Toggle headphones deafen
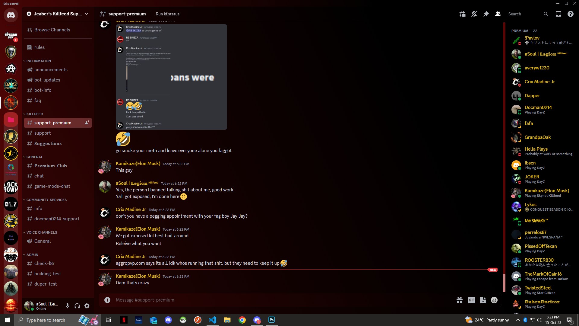The height and width of the screenshot is (326, 579). pyautogui.click(x=77, y=306)
